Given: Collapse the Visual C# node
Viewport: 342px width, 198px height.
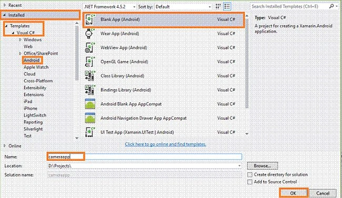Looking at the screenshot, I should click(13, 33).
